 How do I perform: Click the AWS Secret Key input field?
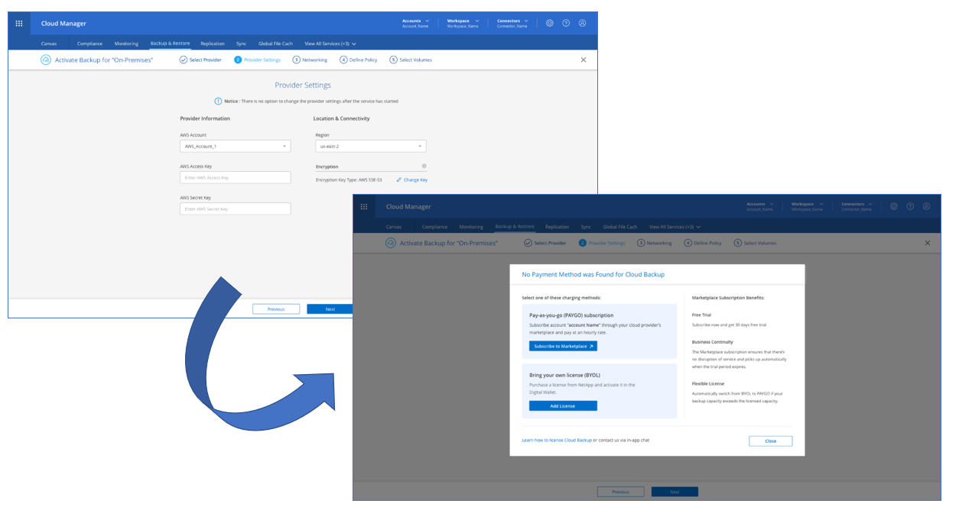(235, 209)
